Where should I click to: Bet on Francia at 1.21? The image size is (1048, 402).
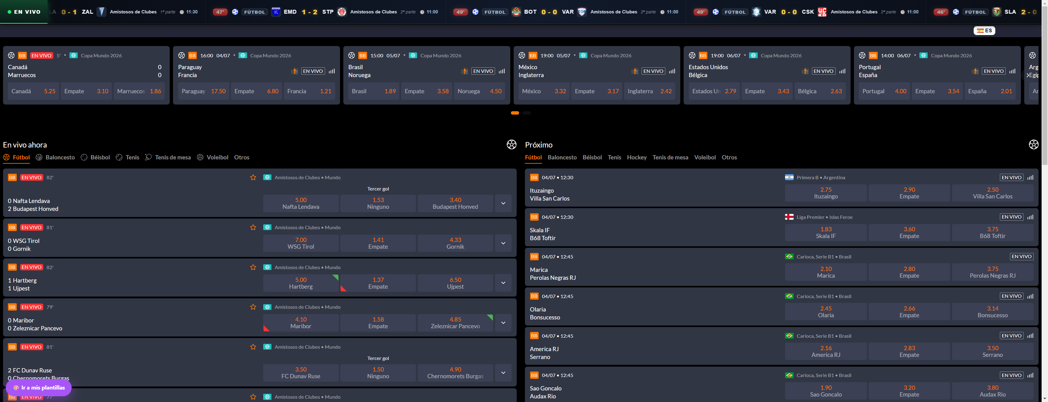309,91
